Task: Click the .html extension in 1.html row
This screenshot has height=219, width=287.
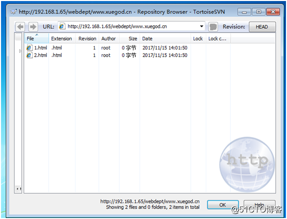Action: pyautogui.click(x=57, y=48)
